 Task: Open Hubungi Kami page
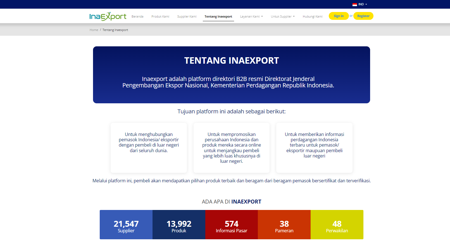point(313,16)
